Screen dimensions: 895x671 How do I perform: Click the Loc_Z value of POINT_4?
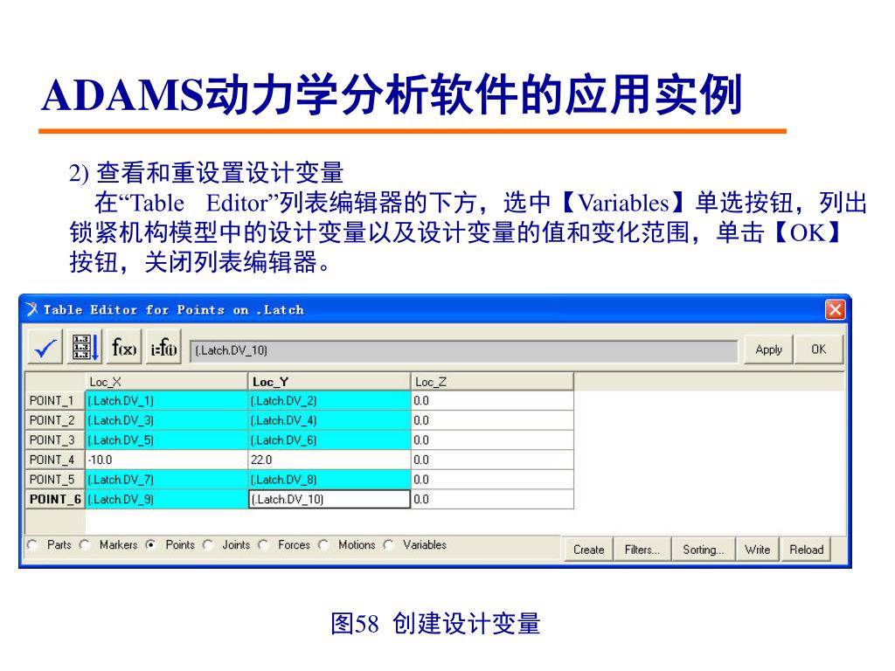click(x=492, y=460)
